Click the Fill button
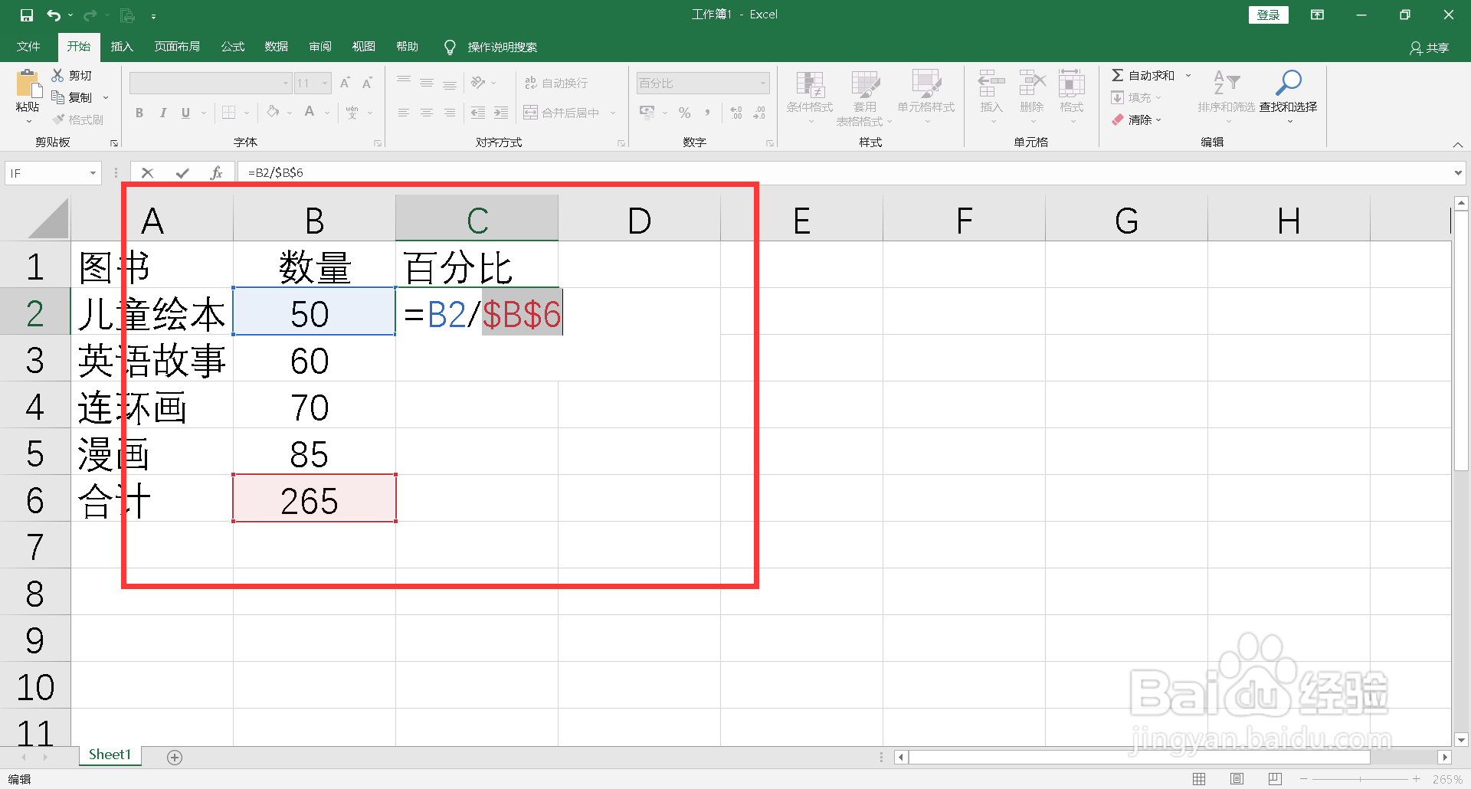The height and width of the screenshot is (789, 1471). pyautogui.click(x=1137, y=97)
